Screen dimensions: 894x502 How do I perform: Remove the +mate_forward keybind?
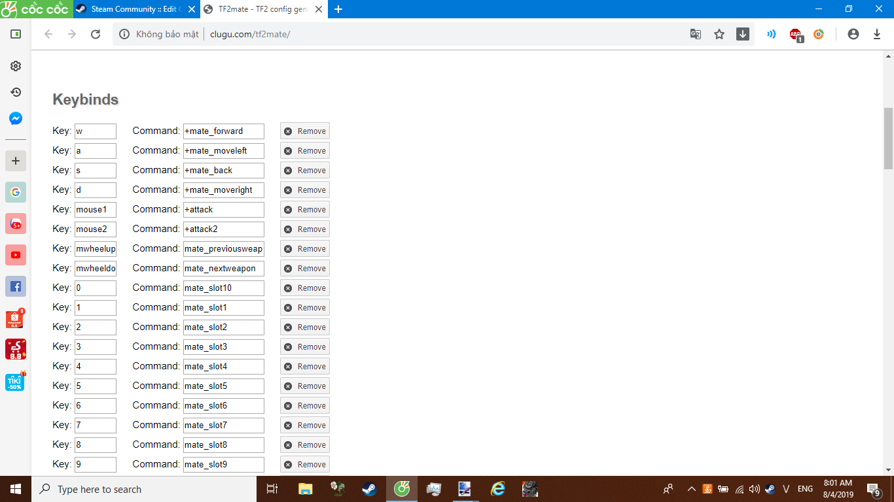(x=305, y=131)
